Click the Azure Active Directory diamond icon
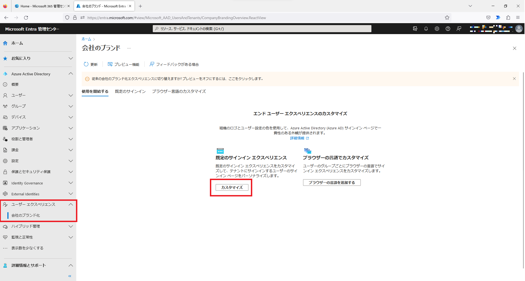 5,74
